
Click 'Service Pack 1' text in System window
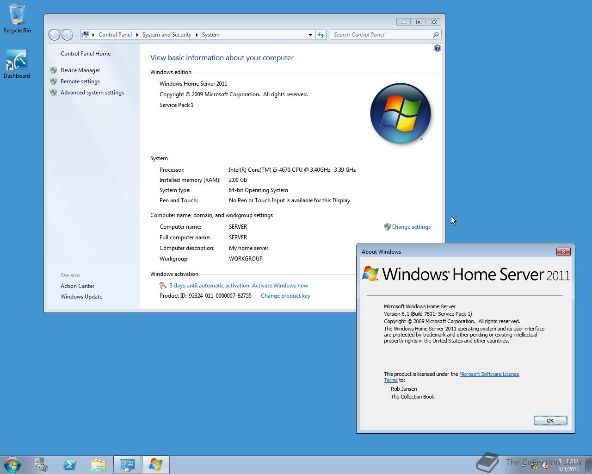pos(176,105)
